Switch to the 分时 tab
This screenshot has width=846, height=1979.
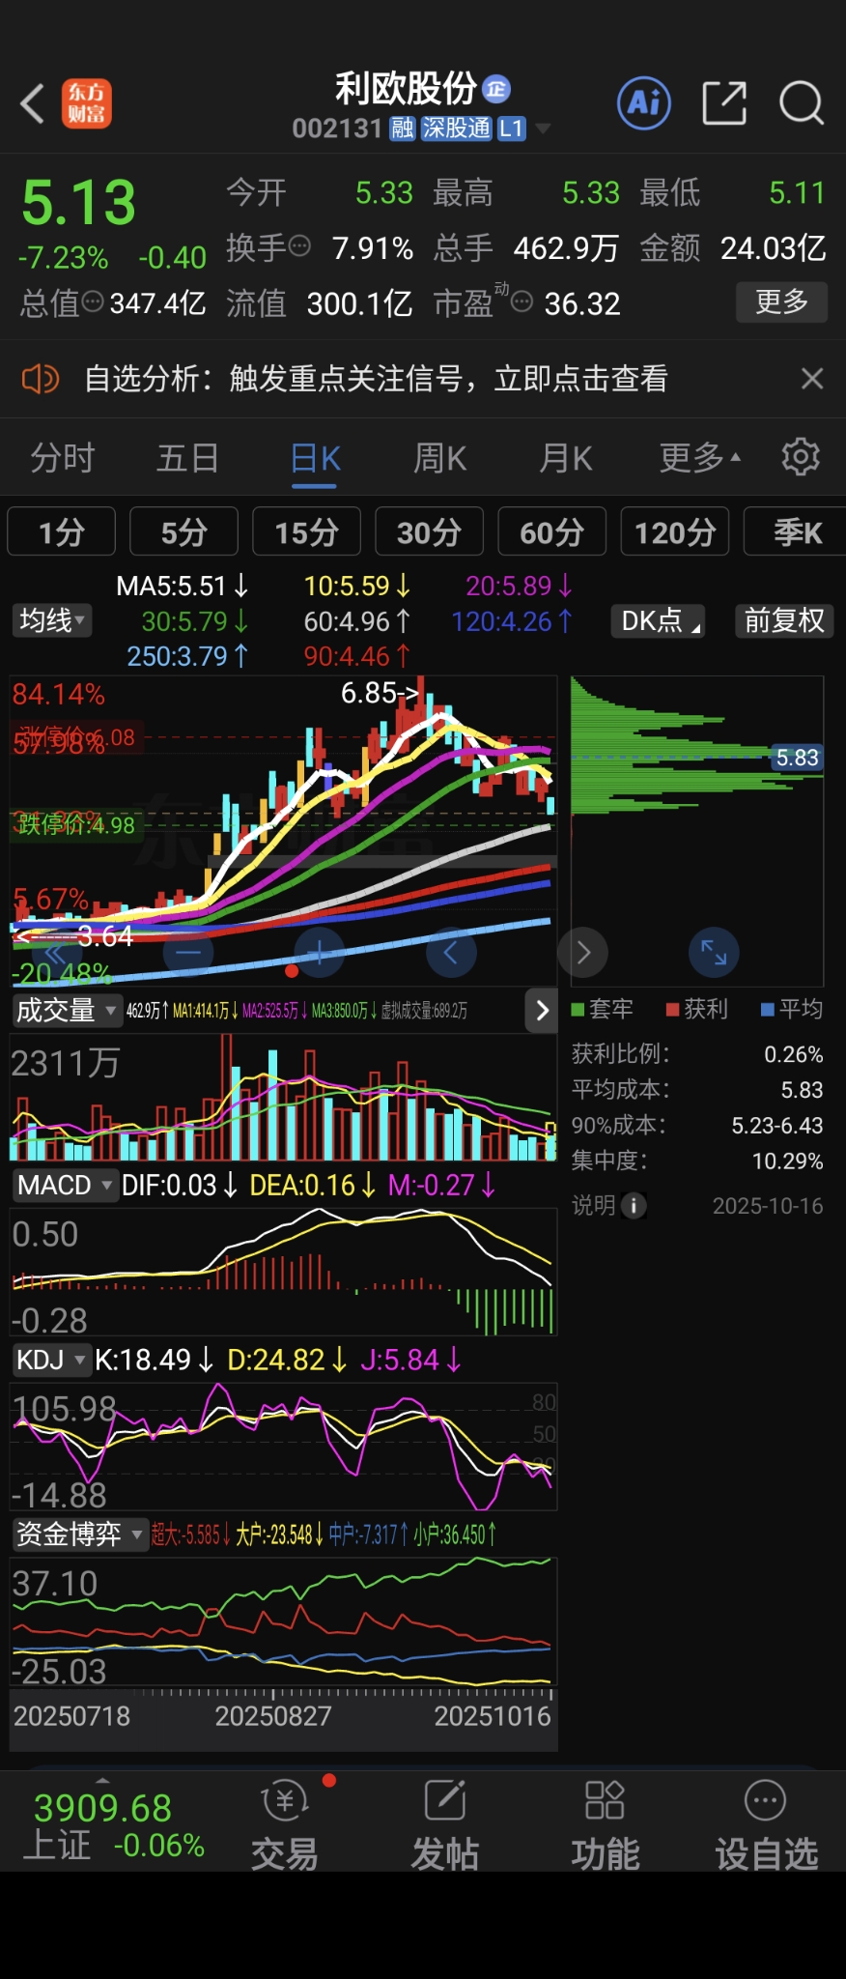(63, 457)
